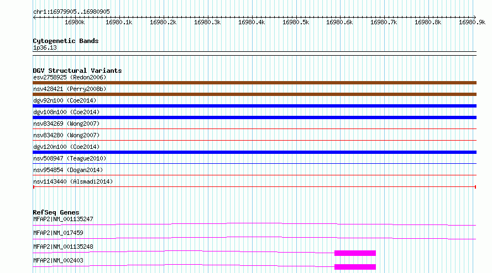Click the 16980.3k ruler tick label

click(207, 22)
